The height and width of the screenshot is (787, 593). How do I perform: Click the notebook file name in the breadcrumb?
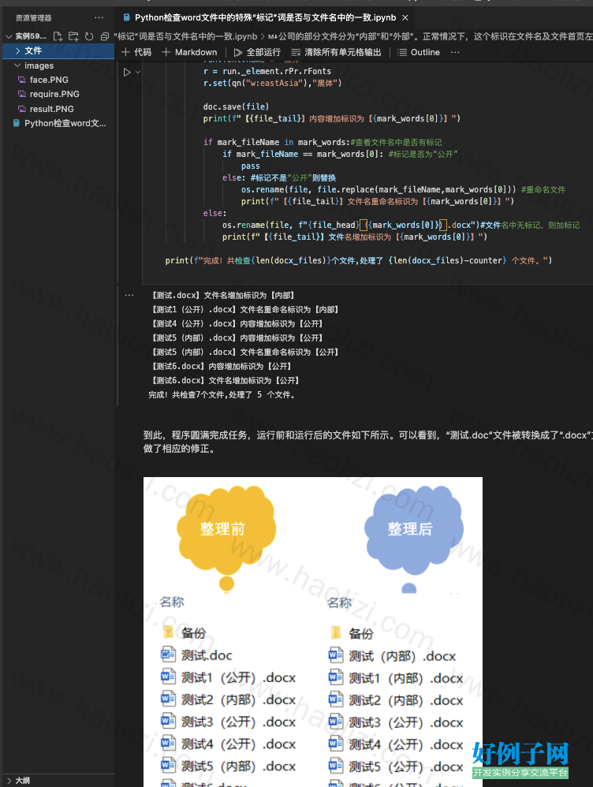(186, 36)
